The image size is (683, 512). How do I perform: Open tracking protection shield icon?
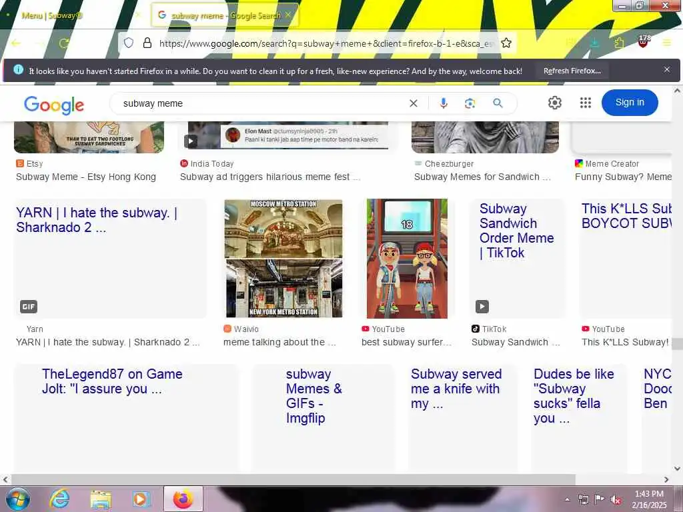tap(129, 43)
